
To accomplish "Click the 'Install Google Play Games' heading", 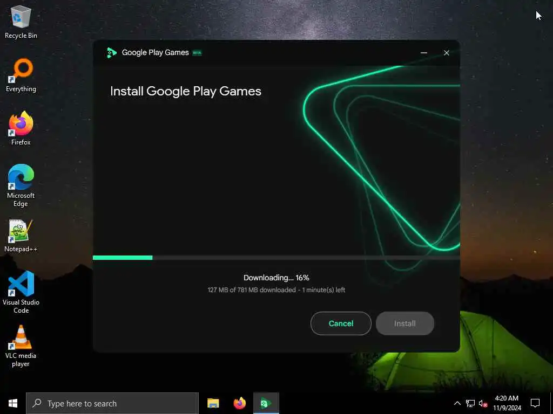I will pos(186,92).
